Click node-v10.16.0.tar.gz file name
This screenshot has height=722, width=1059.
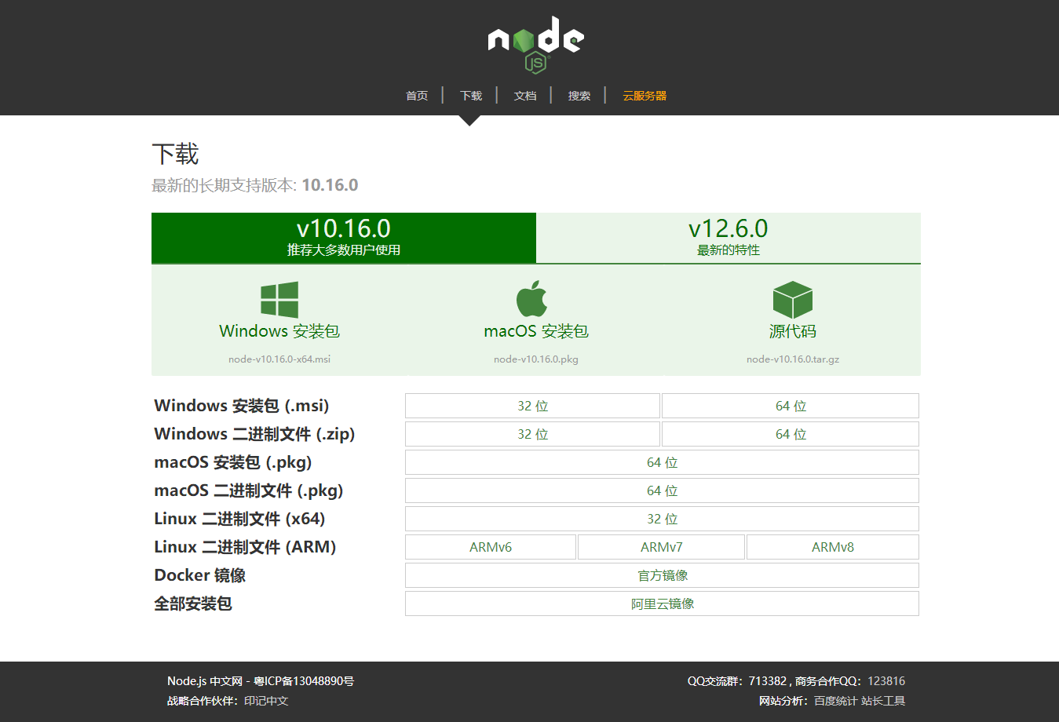[x=793, y=359]
